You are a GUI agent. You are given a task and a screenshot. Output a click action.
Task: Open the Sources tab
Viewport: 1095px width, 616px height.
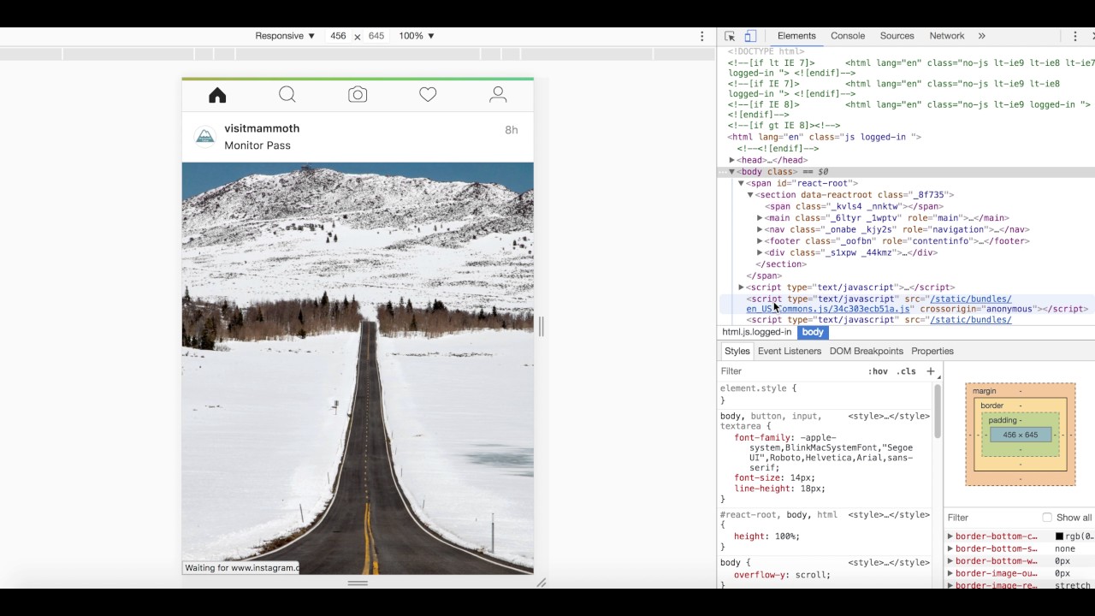897,36
